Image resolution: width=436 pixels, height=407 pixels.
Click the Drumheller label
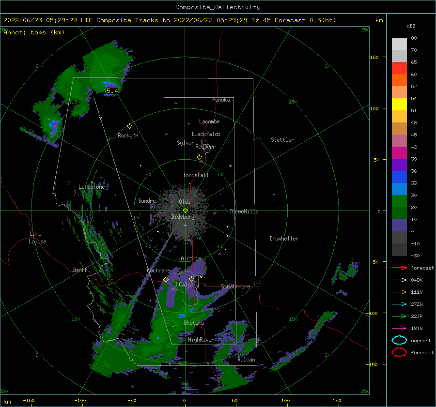pyautogui.click(x=284, y=239)
